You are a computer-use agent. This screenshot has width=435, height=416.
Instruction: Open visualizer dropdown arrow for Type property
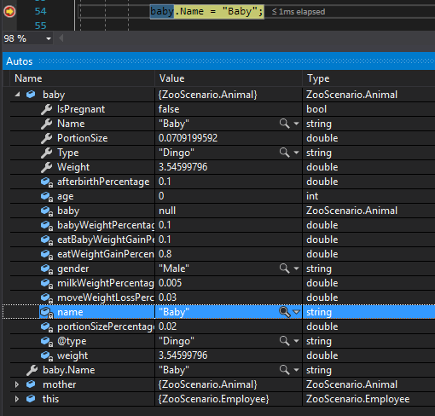pyautogui.click(x=296, y=153)
